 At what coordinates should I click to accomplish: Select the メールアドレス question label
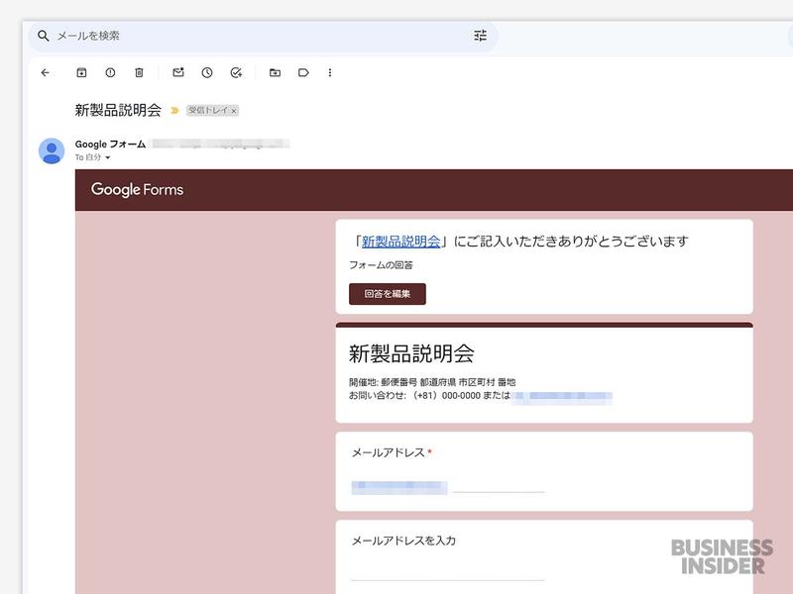tap(388, 452)
